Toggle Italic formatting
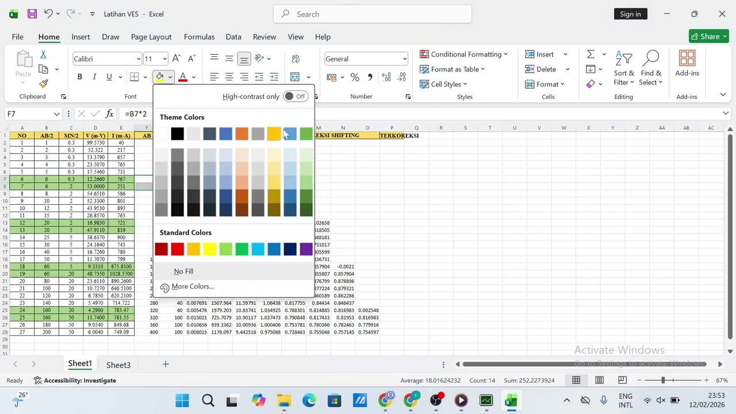 click(94, 77)
